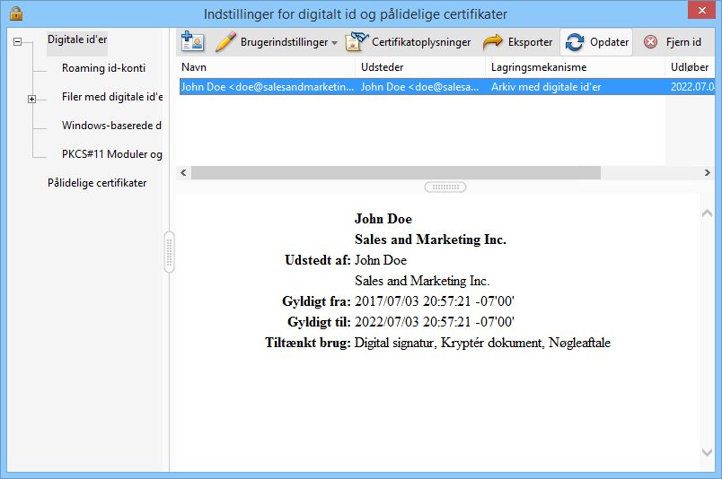
Task: Sort by the Udløber column header
Action: (x=691, y=67)
